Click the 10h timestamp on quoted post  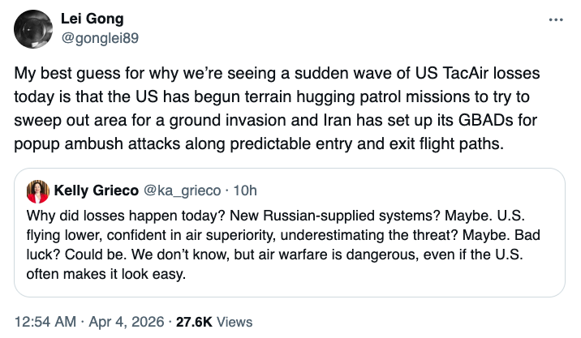[244, 191]
